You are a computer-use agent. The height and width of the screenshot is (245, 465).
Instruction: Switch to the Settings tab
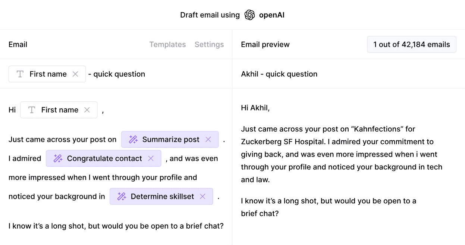pos(209,45)
